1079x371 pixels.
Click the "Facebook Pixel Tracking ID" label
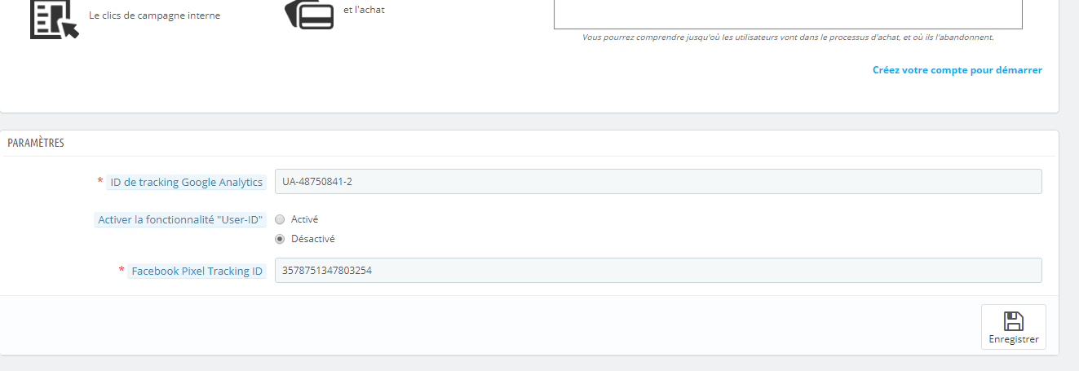pos(197,272)
